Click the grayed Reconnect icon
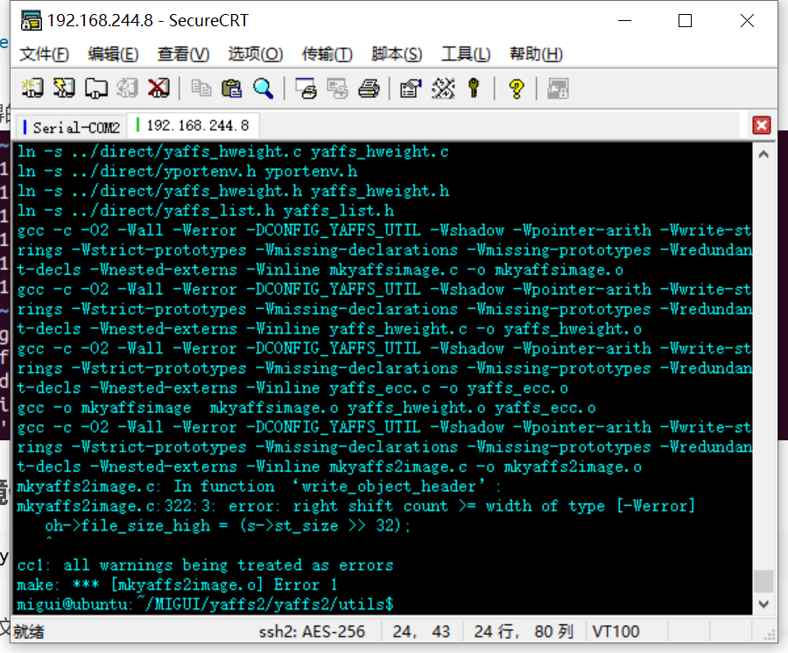The width and height of the screenshot is (788, 653). coord(127,88)
